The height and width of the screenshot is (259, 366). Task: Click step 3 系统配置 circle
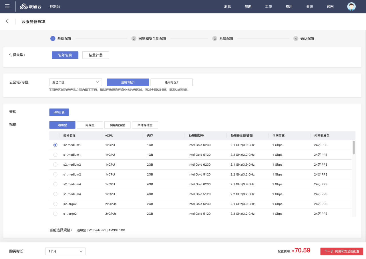click(214, 39)
